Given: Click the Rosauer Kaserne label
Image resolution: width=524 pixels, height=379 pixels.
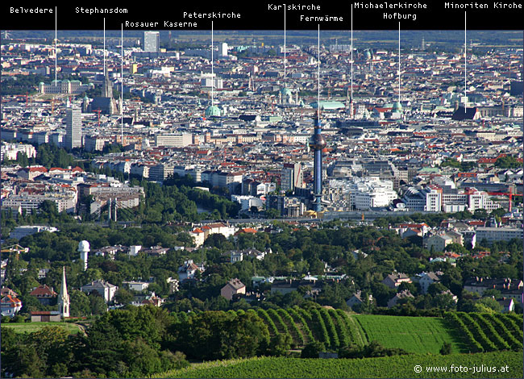Looking at the screenshot, I should (x=161, y=24).
